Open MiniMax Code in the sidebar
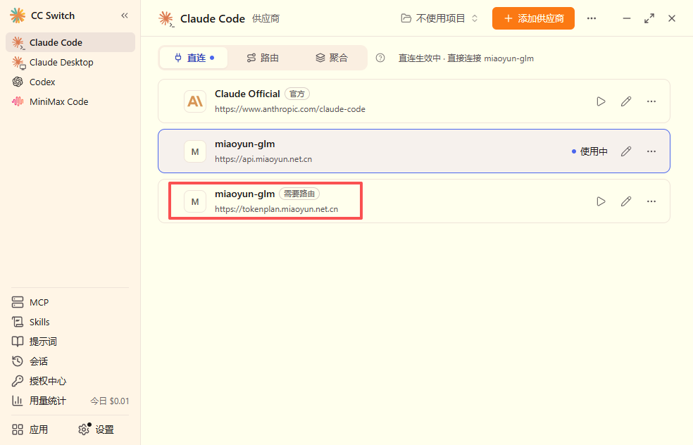The image size is (693, 445). coord(70,101)
